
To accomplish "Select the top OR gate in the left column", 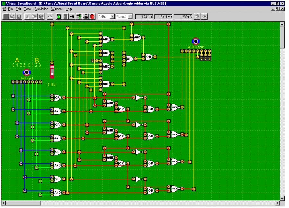I will (x=57, y=97).
